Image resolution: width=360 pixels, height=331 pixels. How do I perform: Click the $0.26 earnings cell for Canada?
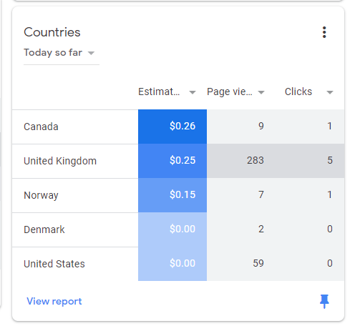pyautogui.click(x=172, y=127)
